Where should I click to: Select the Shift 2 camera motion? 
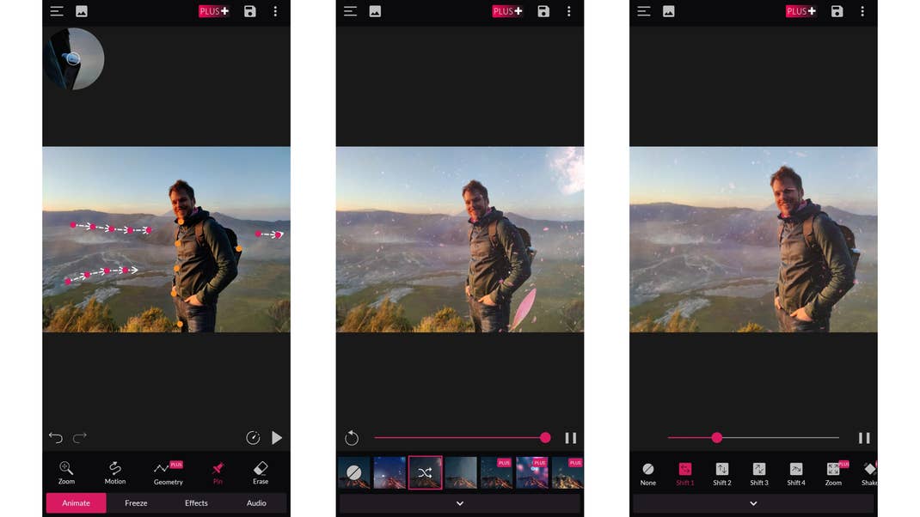722,472
